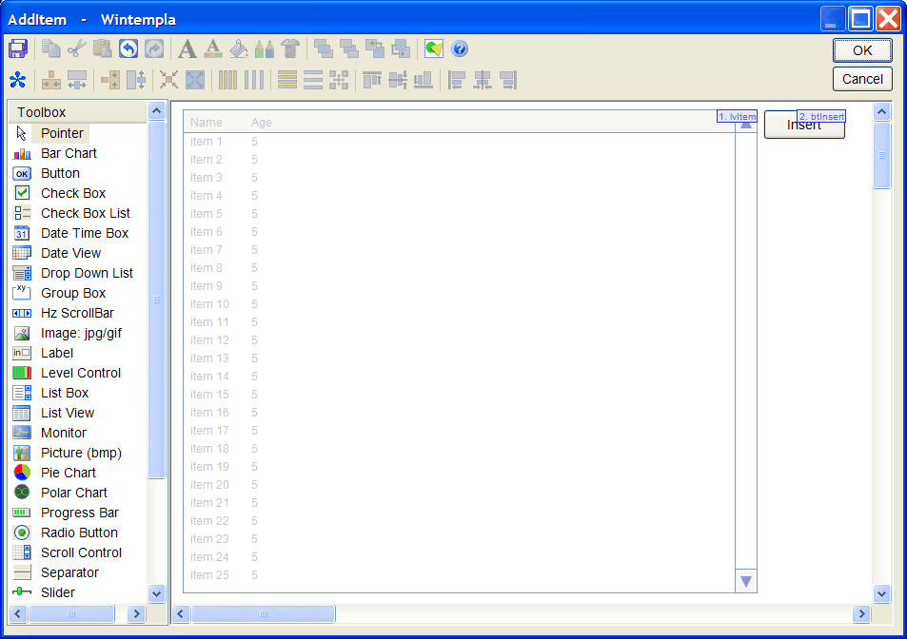The width and height of the screenshot is (907, 639).
Task: Click the yellow vertical bars spacing icon
Action: [x=227, y=80]
